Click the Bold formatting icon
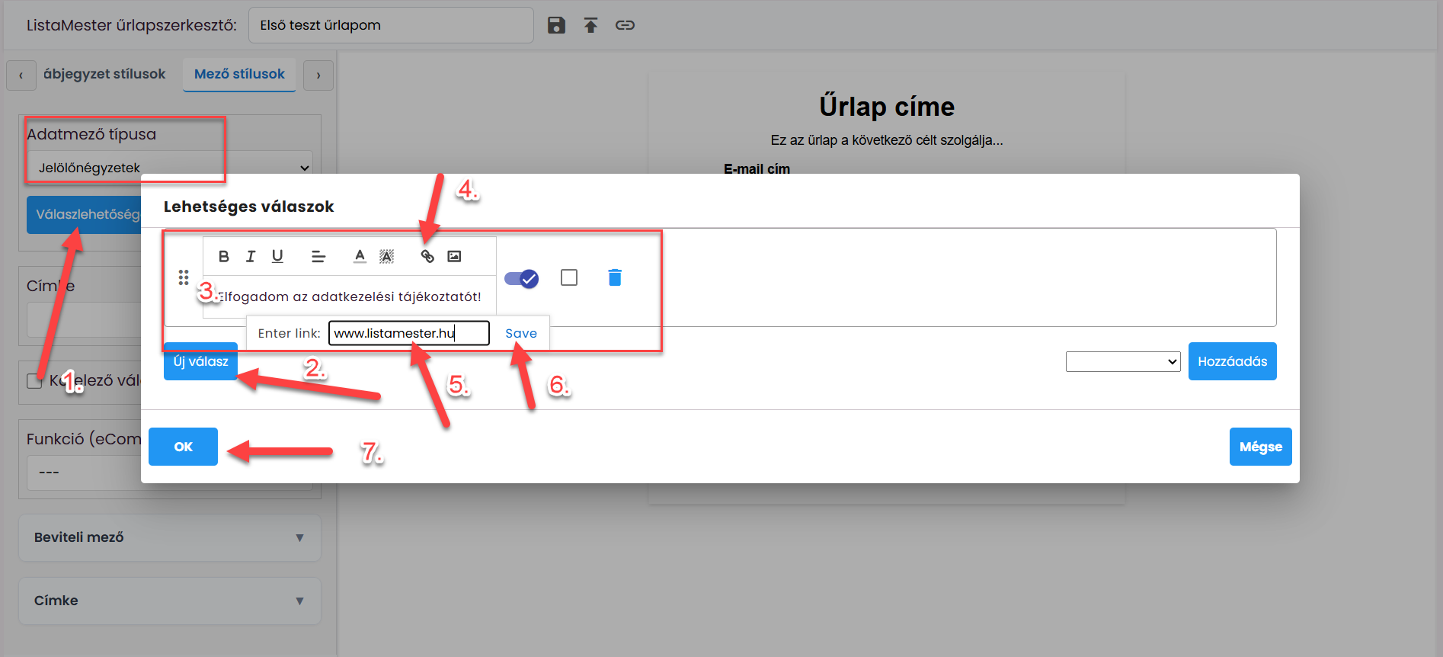Viewport: 1443px width, 657px height. click(x=223, y=256)
